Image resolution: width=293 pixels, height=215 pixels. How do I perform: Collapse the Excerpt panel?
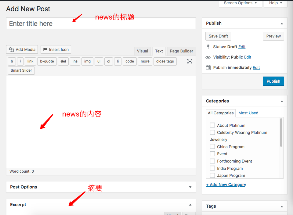190,205
